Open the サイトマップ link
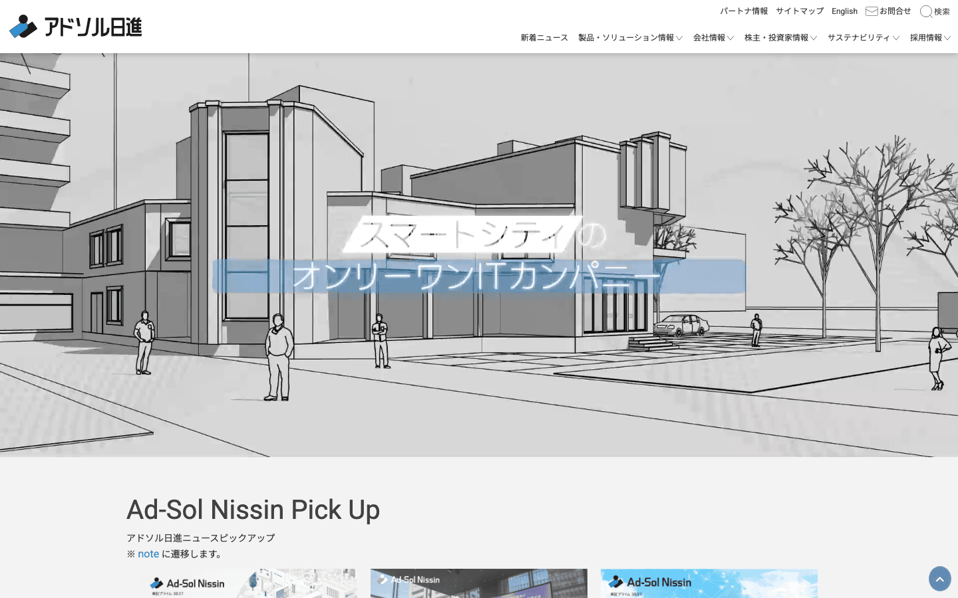 coord(800,11)
